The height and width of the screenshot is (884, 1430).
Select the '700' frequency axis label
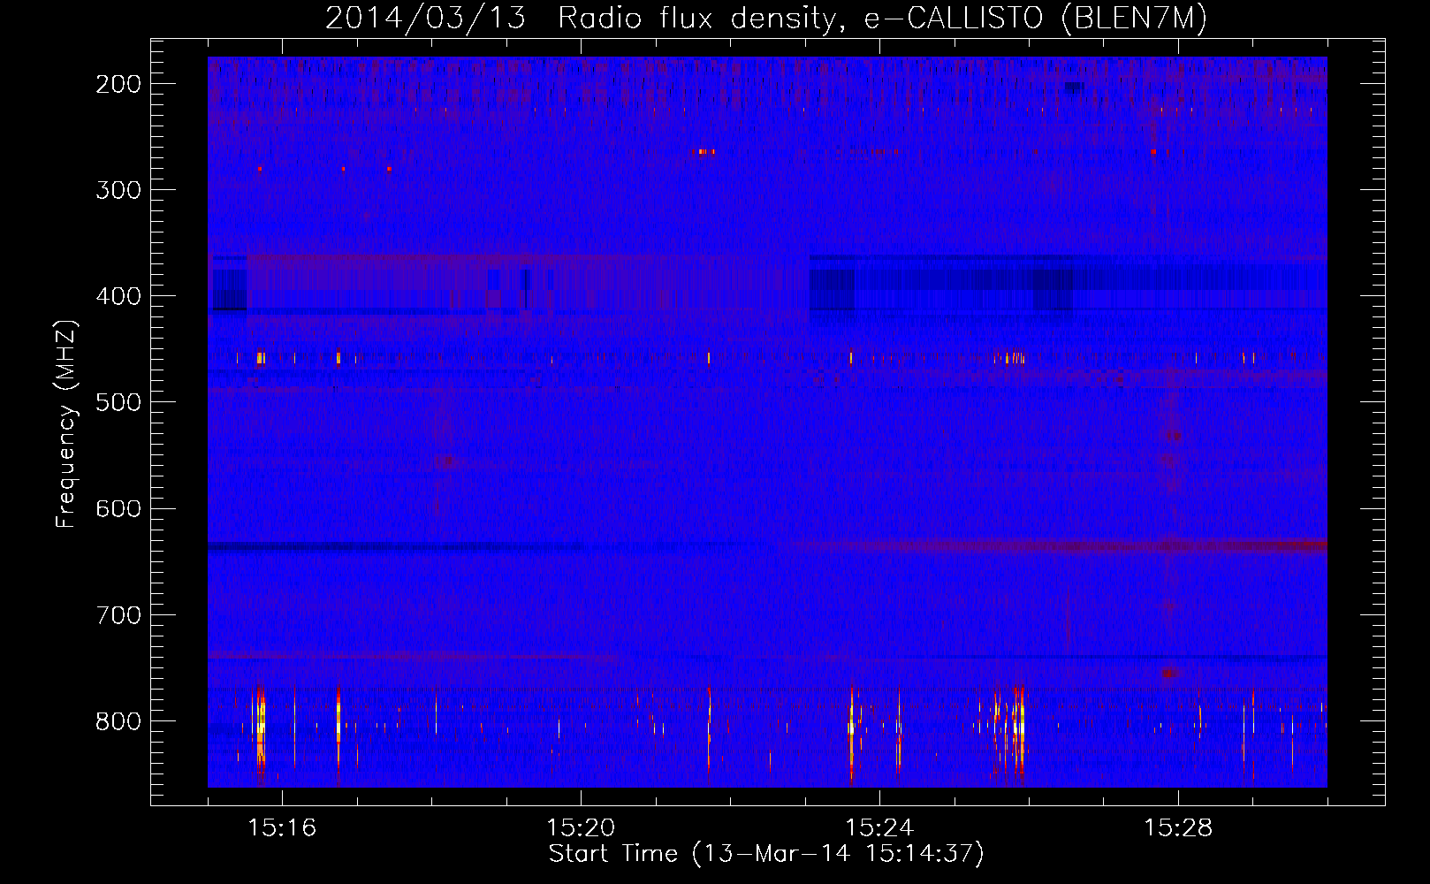118,614
